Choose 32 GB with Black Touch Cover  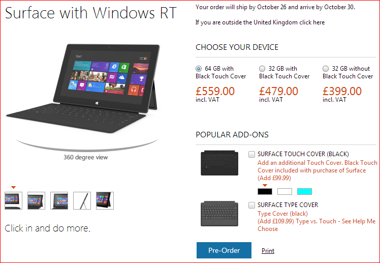click(x=262, y=69)
